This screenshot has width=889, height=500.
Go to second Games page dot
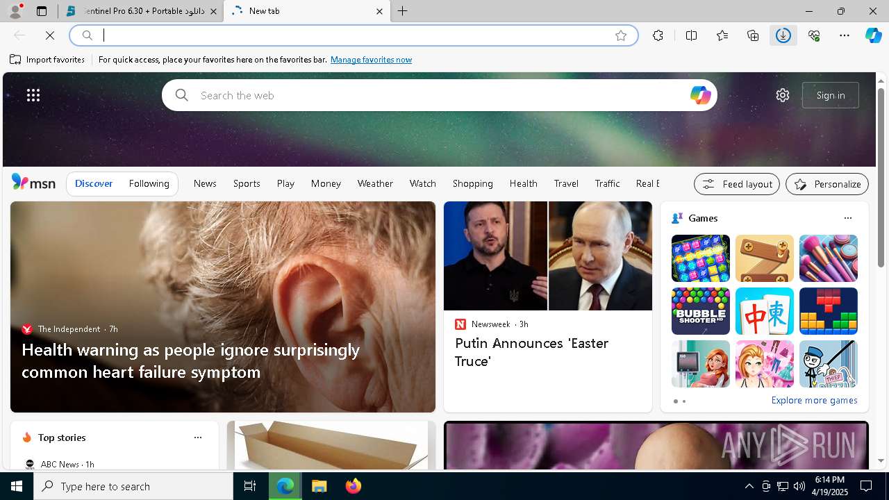[684, 401]
